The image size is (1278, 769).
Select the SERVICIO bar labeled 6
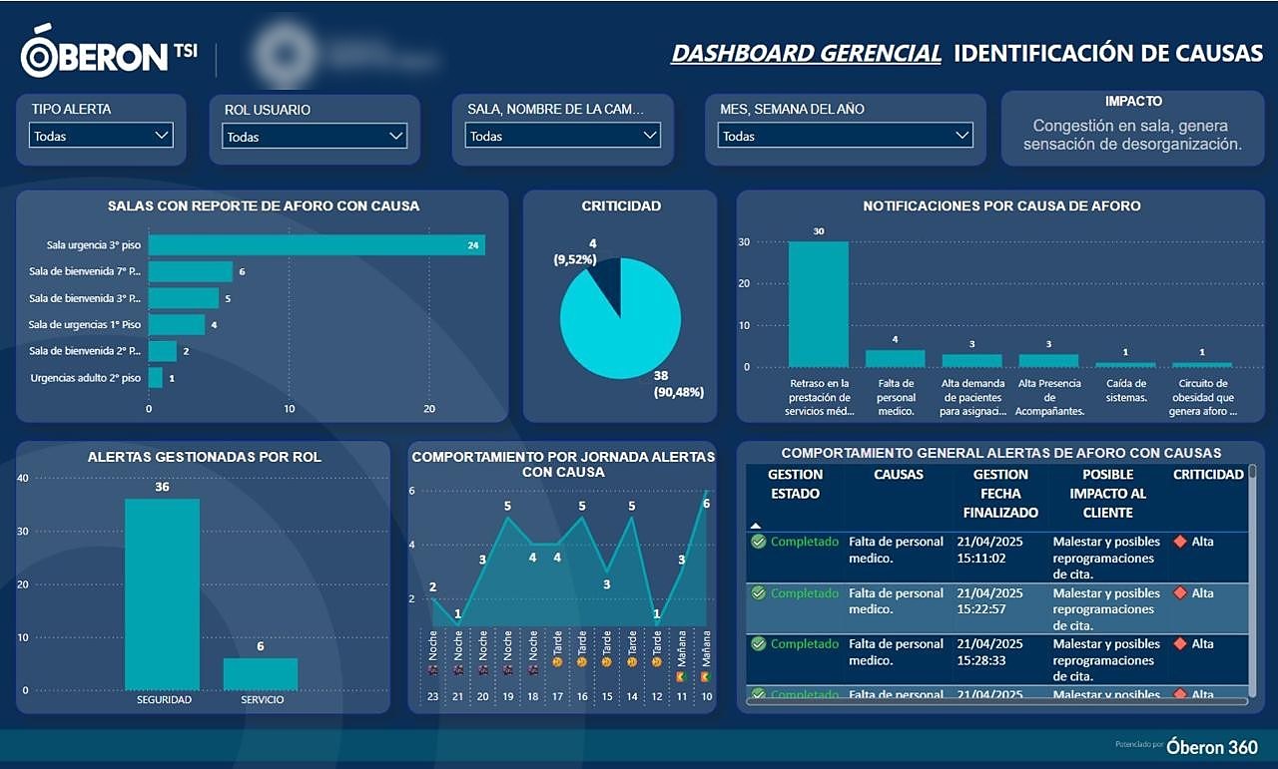tap(261, 674)
